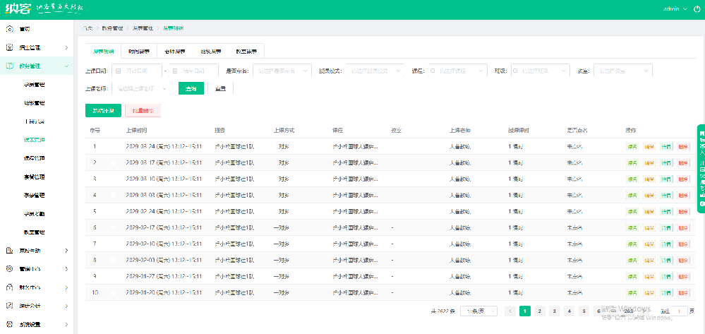
Task: Click the calendar icon in the end date field
Action: coord(175,71)
